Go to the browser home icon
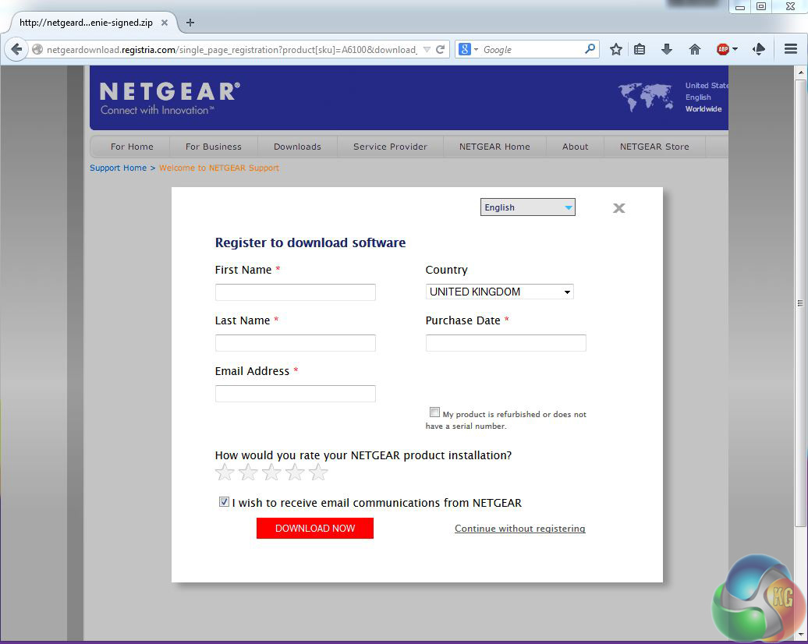Screen dimensions: 808x644 (x=695, y=49)
